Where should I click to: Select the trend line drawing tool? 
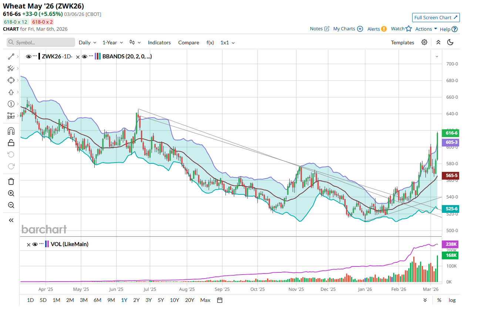(11, 57)
